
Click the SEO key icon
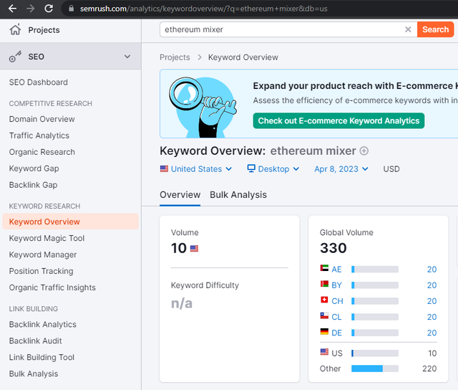click(x=15, y=57)
